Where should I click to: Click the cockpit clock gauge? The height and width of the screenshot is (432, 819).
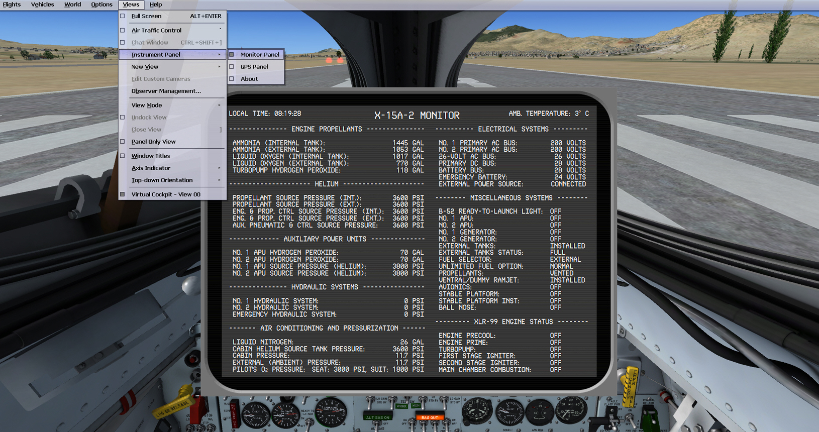click(x=477, y=410)
